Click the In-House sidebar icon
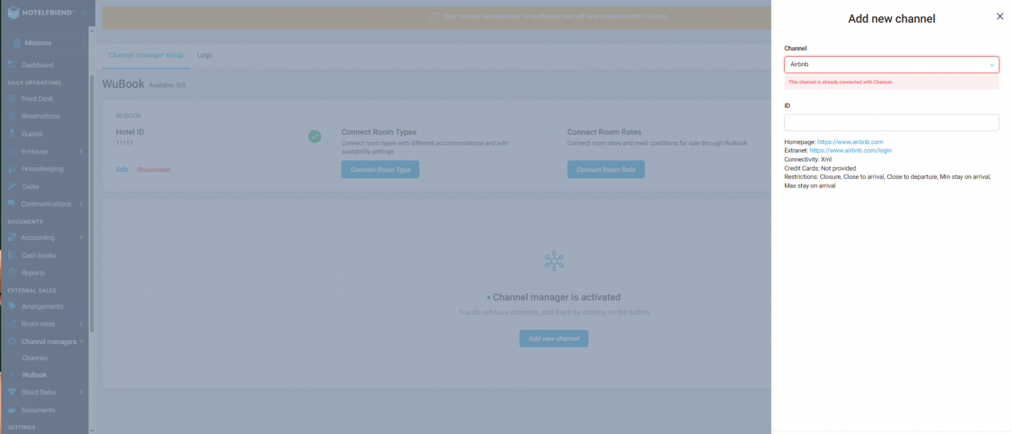1012x434 pixels. (x=12, y=152)
